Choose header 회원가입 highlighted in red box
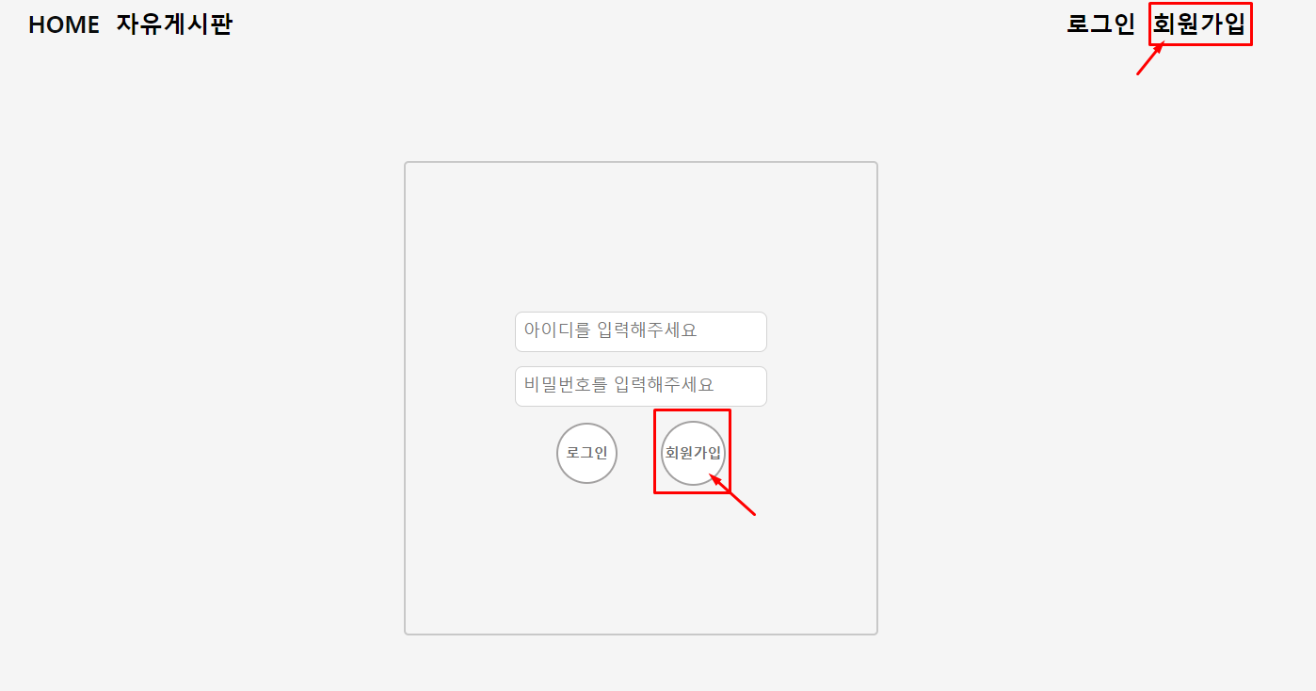This screenshot has width=1316, height=691. pyautogui.click(x=1200, y=24)
